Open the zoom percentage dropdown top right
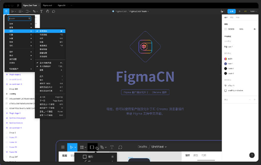261x165 pixels. coord(253,11)
